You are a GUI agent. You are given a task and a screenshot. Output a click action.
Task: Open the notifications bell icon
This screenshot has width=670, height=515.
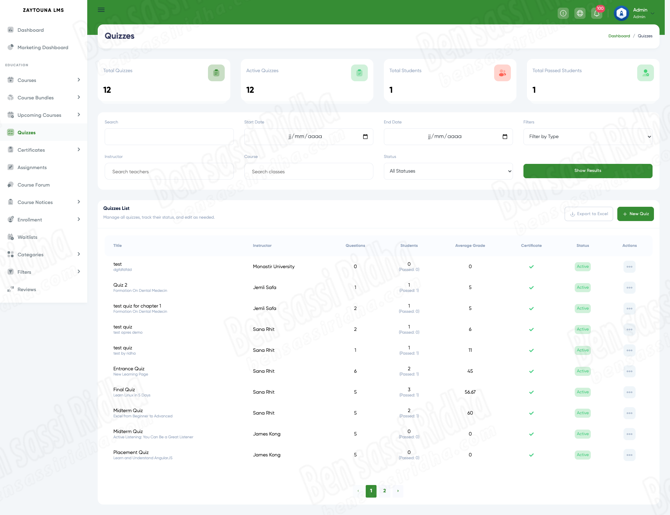(x=596, y=13)
